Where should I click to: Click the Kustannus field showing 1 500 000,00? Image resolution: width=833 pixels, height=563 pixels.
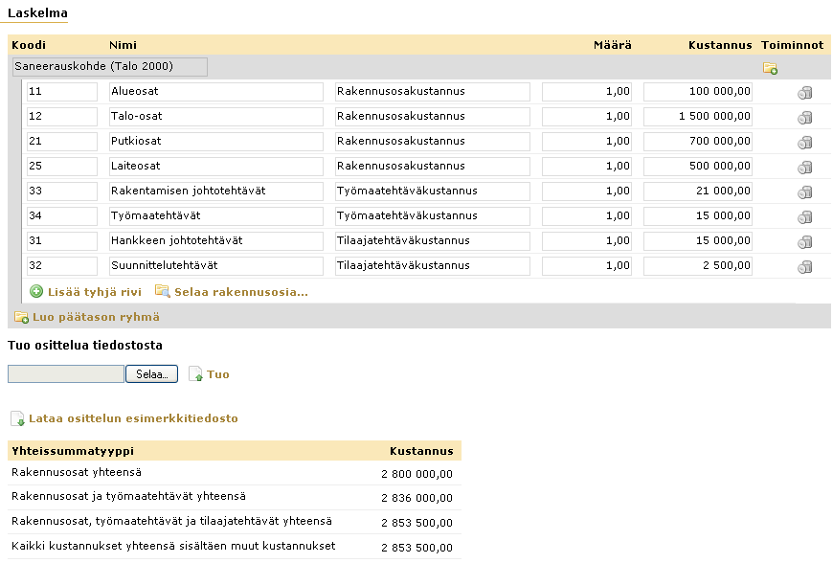tap(697, 117)
